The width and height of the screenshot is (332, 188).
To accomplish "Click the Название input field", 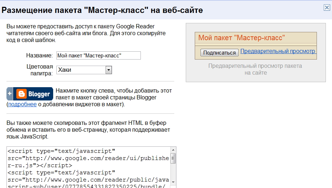I will click(98, 55).
